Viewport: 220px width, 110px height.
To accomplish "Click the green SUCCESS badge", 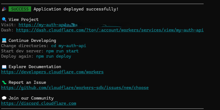I will pyautogui.click(x=20, y=9).
